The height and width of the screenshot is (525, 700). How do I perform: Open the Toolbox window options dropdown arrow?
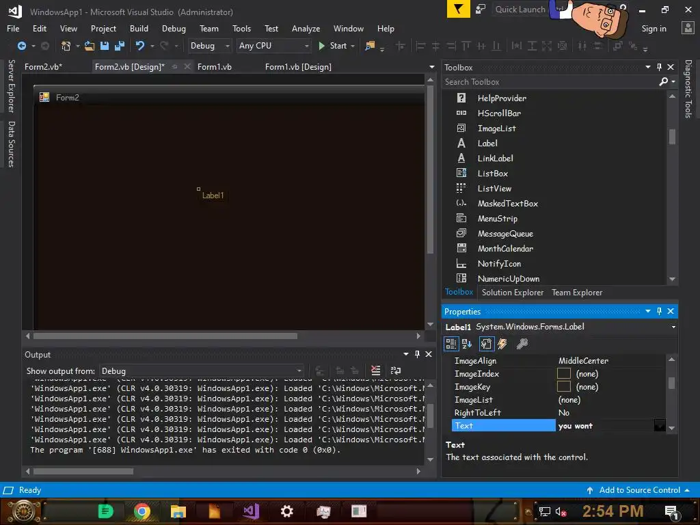[x=648, y=67]
